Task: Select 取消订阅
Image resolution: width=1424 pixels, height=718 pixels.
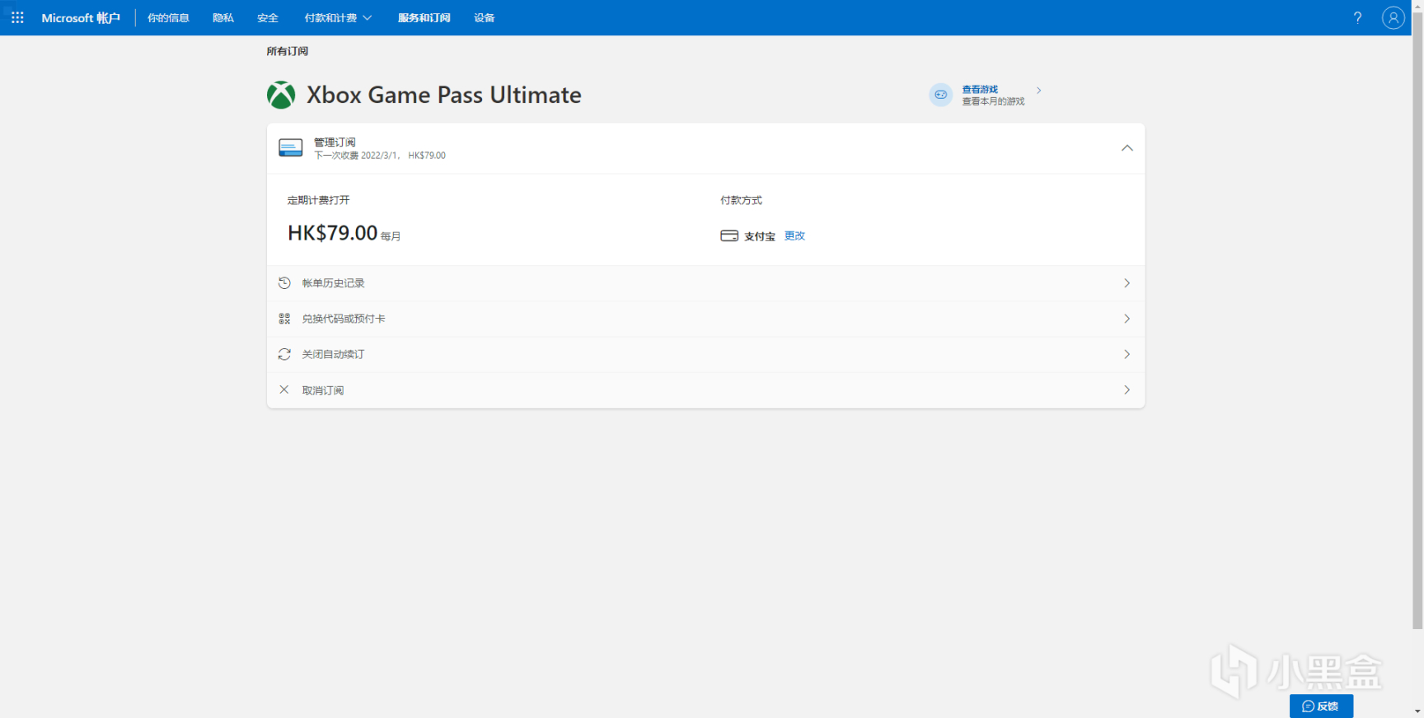Action: click(x=705, y=390)
